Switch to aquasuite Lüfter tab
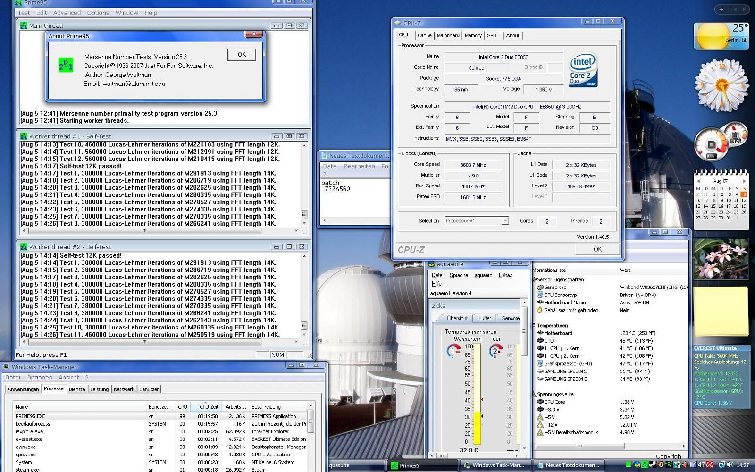This screenshot has width=755, height=472. (485, 318)
